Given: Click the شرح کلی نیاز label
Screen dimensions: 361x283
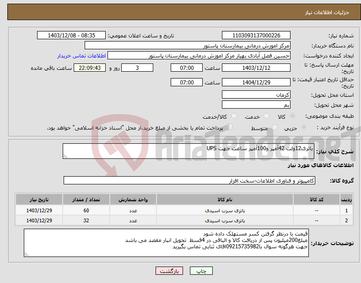Looking at the screenshot, I should point(335,152).
